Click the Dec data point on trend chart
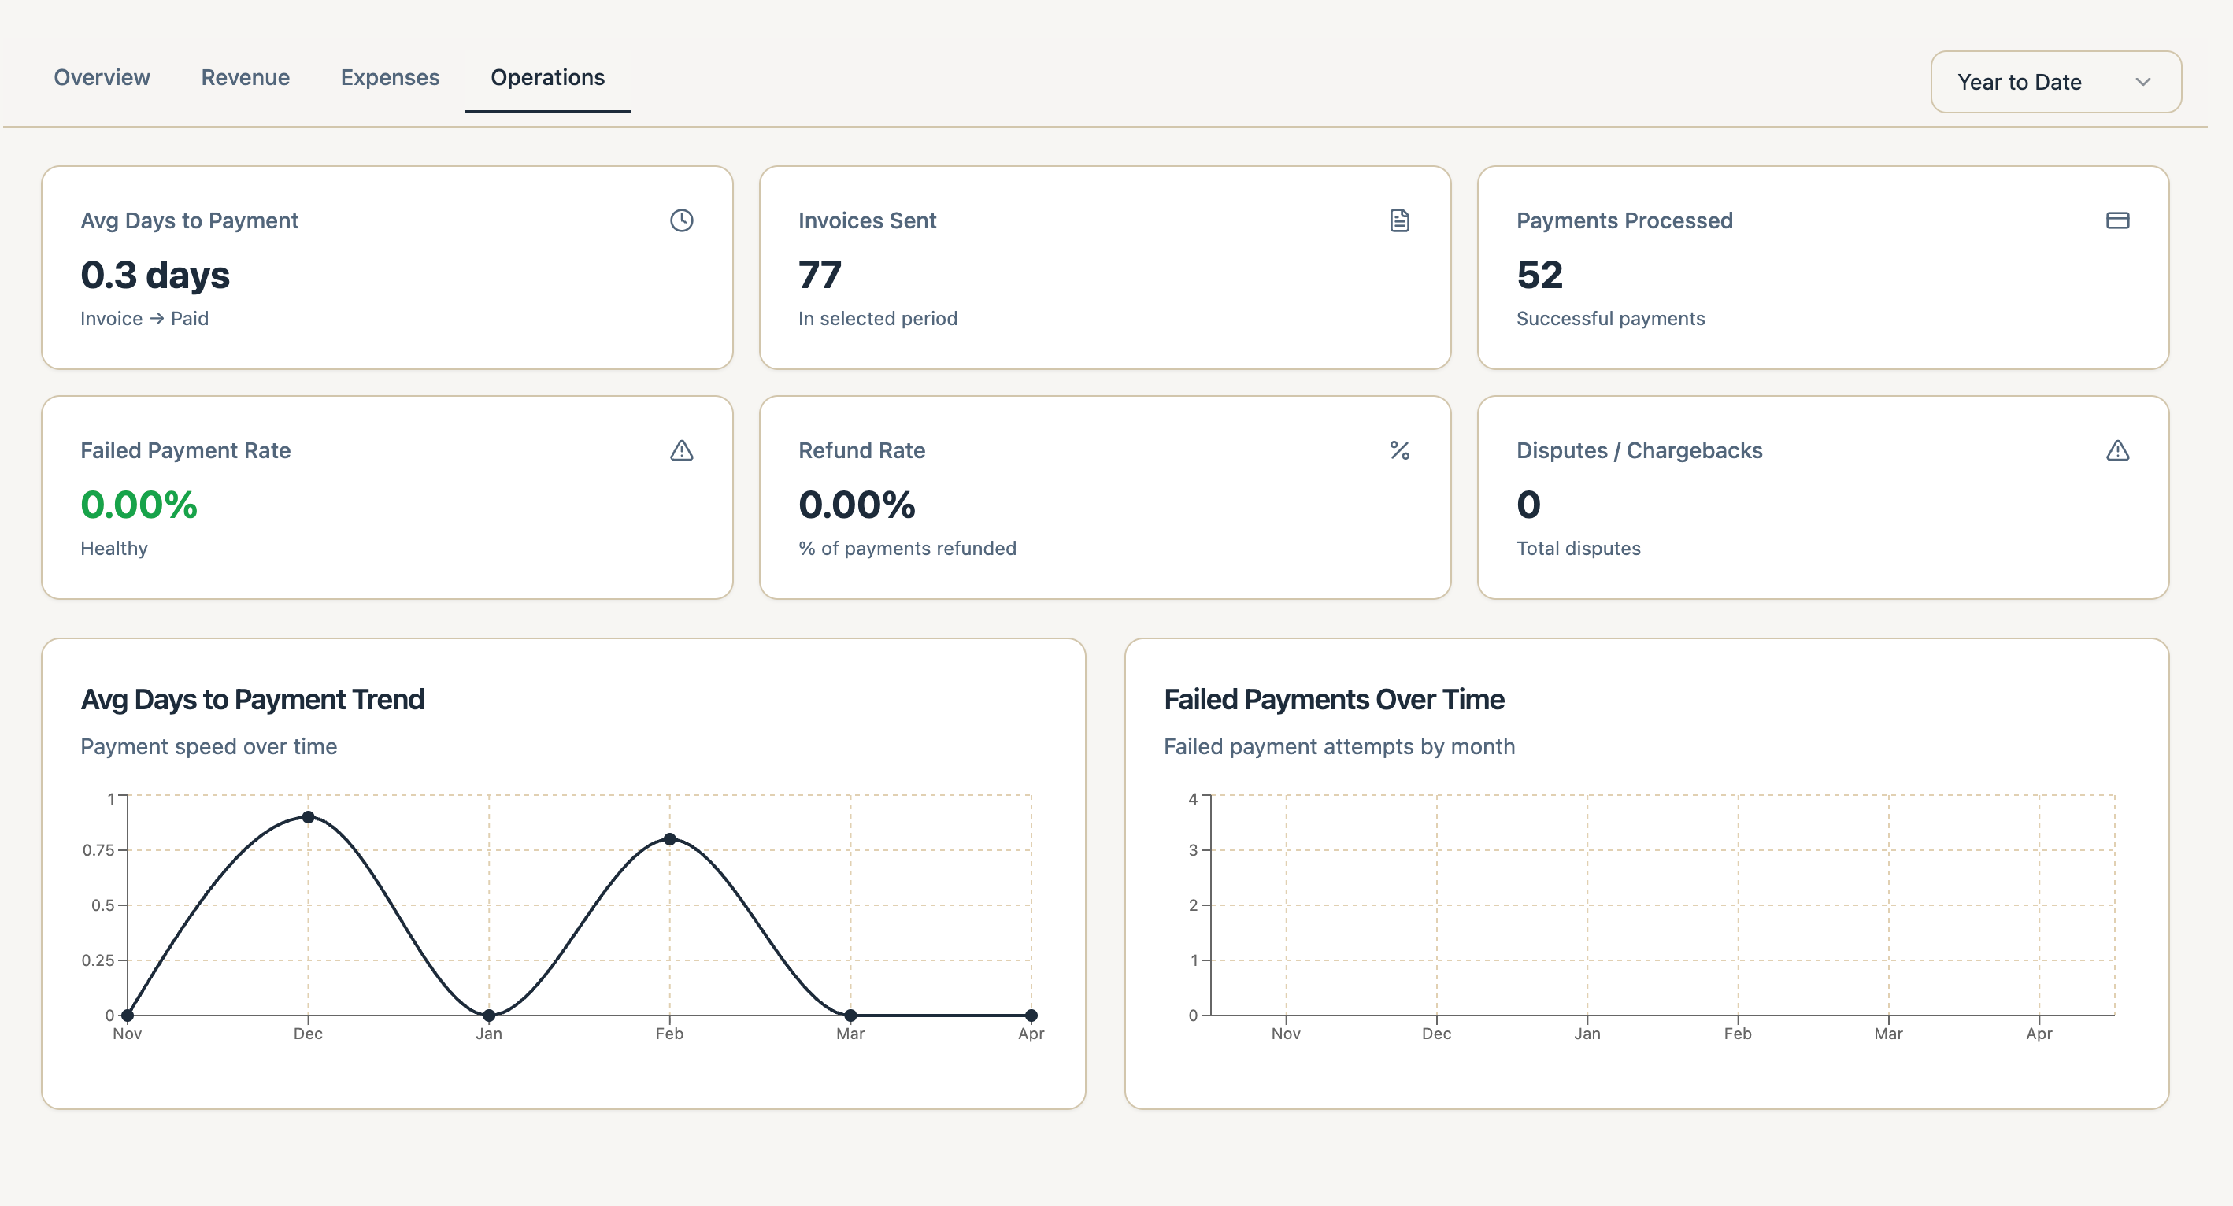Screen dimensions: 2233x1206 308,817
